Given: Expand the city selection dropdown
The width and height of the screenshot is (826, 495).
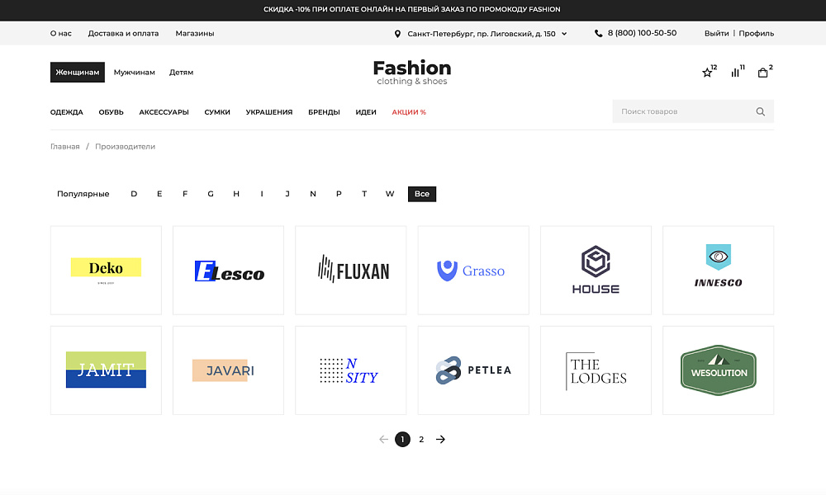Looking at the screenshot, I should pyautogui.click(x=563, y=34).
